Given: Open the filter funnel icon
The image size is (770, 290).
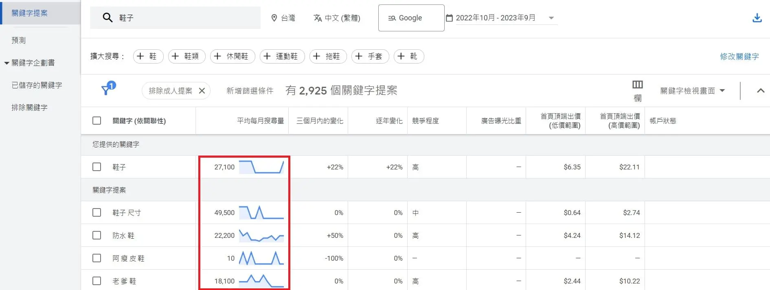Looking at the screenshot, I should [107, 89].
